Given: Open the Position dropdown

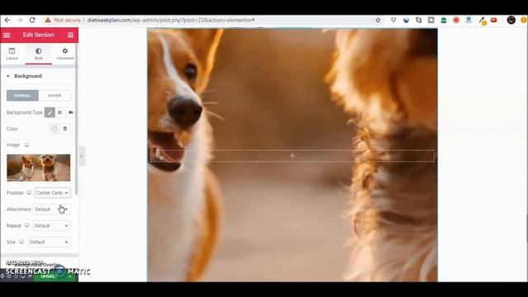Looking at the screenshot, I should pyautogui.click(x=53, y=193).
